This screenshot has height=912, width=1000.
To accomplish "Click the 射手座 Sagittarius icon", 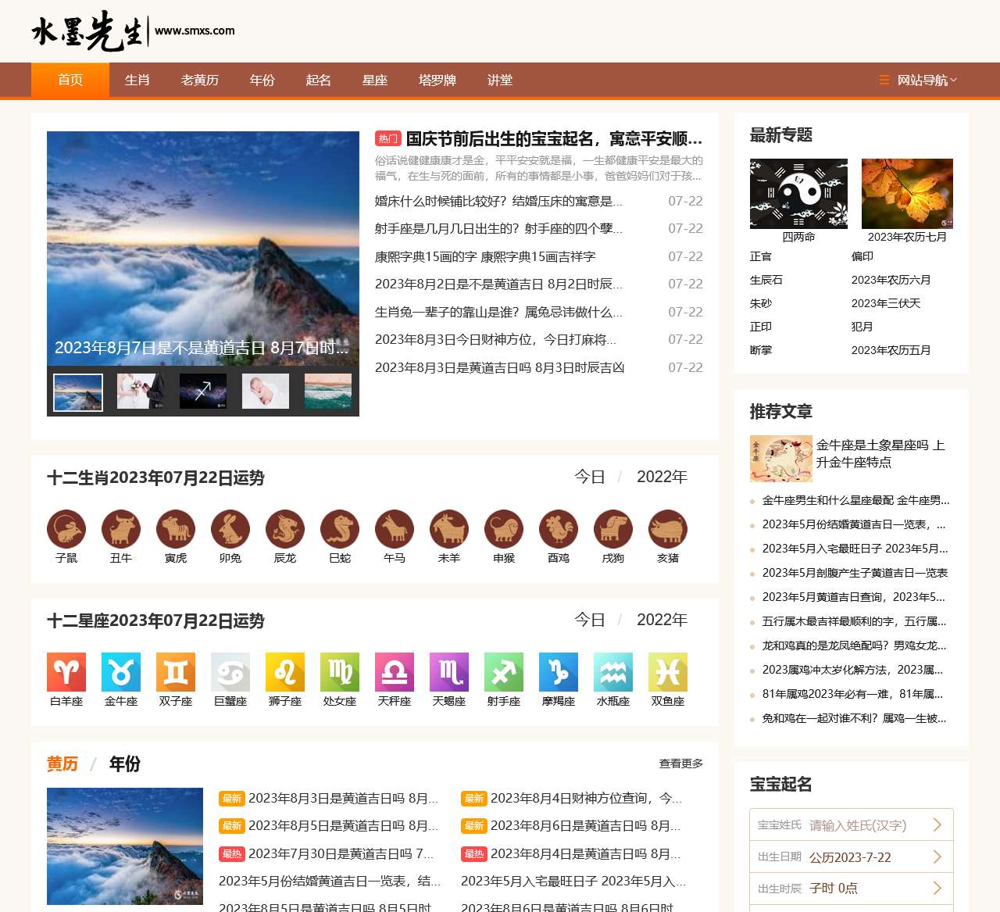I will 504,672.
